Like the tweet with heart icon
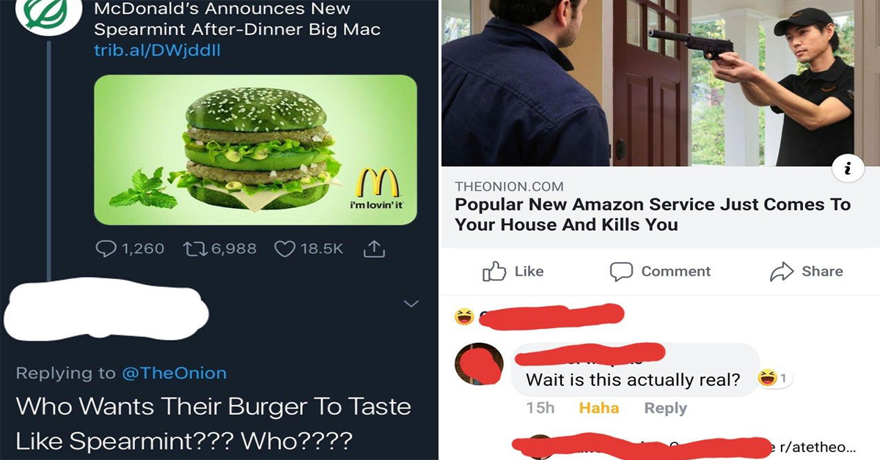 (284, 249)
